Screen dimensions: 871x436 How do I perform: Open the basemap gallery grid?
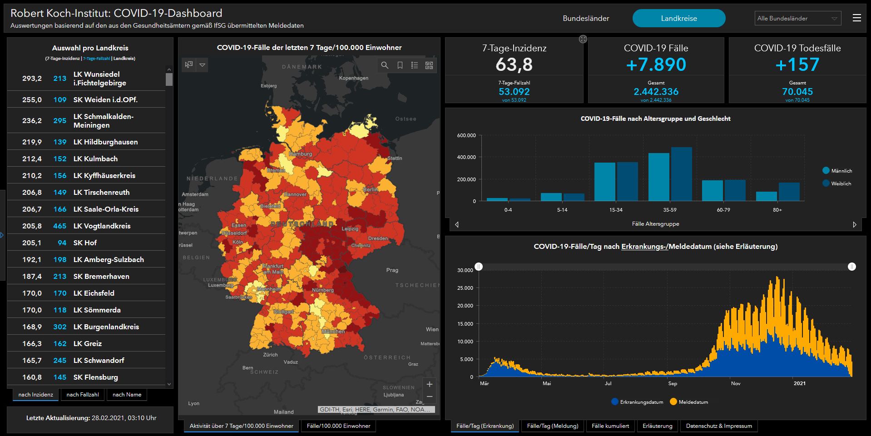(429, 65)
